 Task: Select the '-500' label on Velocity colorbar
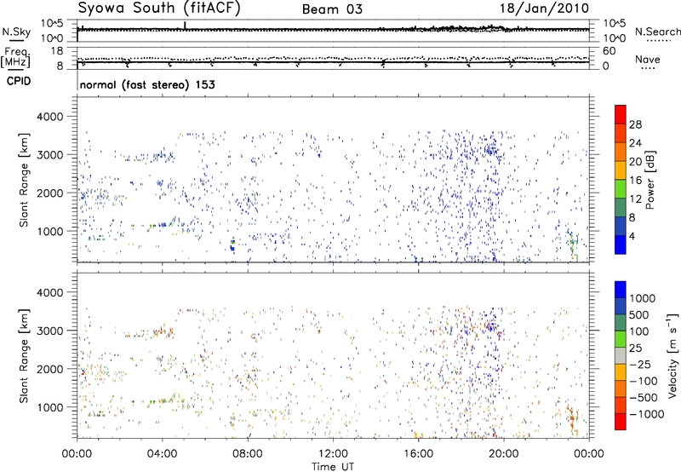[644, 398]
